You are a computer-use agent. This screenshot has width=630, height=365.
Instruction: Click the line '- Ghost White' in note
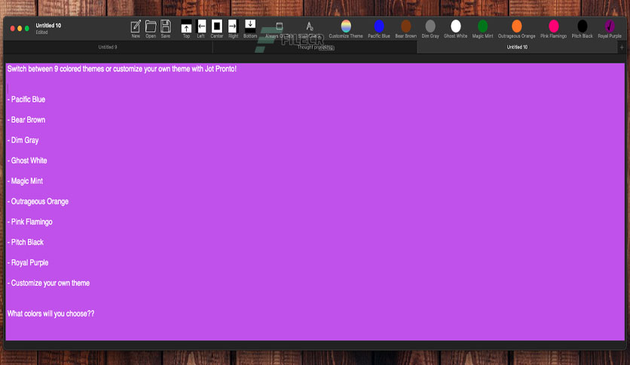coord(27,161)
